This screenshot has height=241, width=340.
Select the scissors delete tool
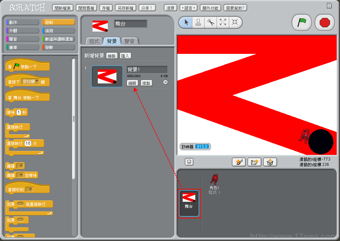(x=211, y=23)
